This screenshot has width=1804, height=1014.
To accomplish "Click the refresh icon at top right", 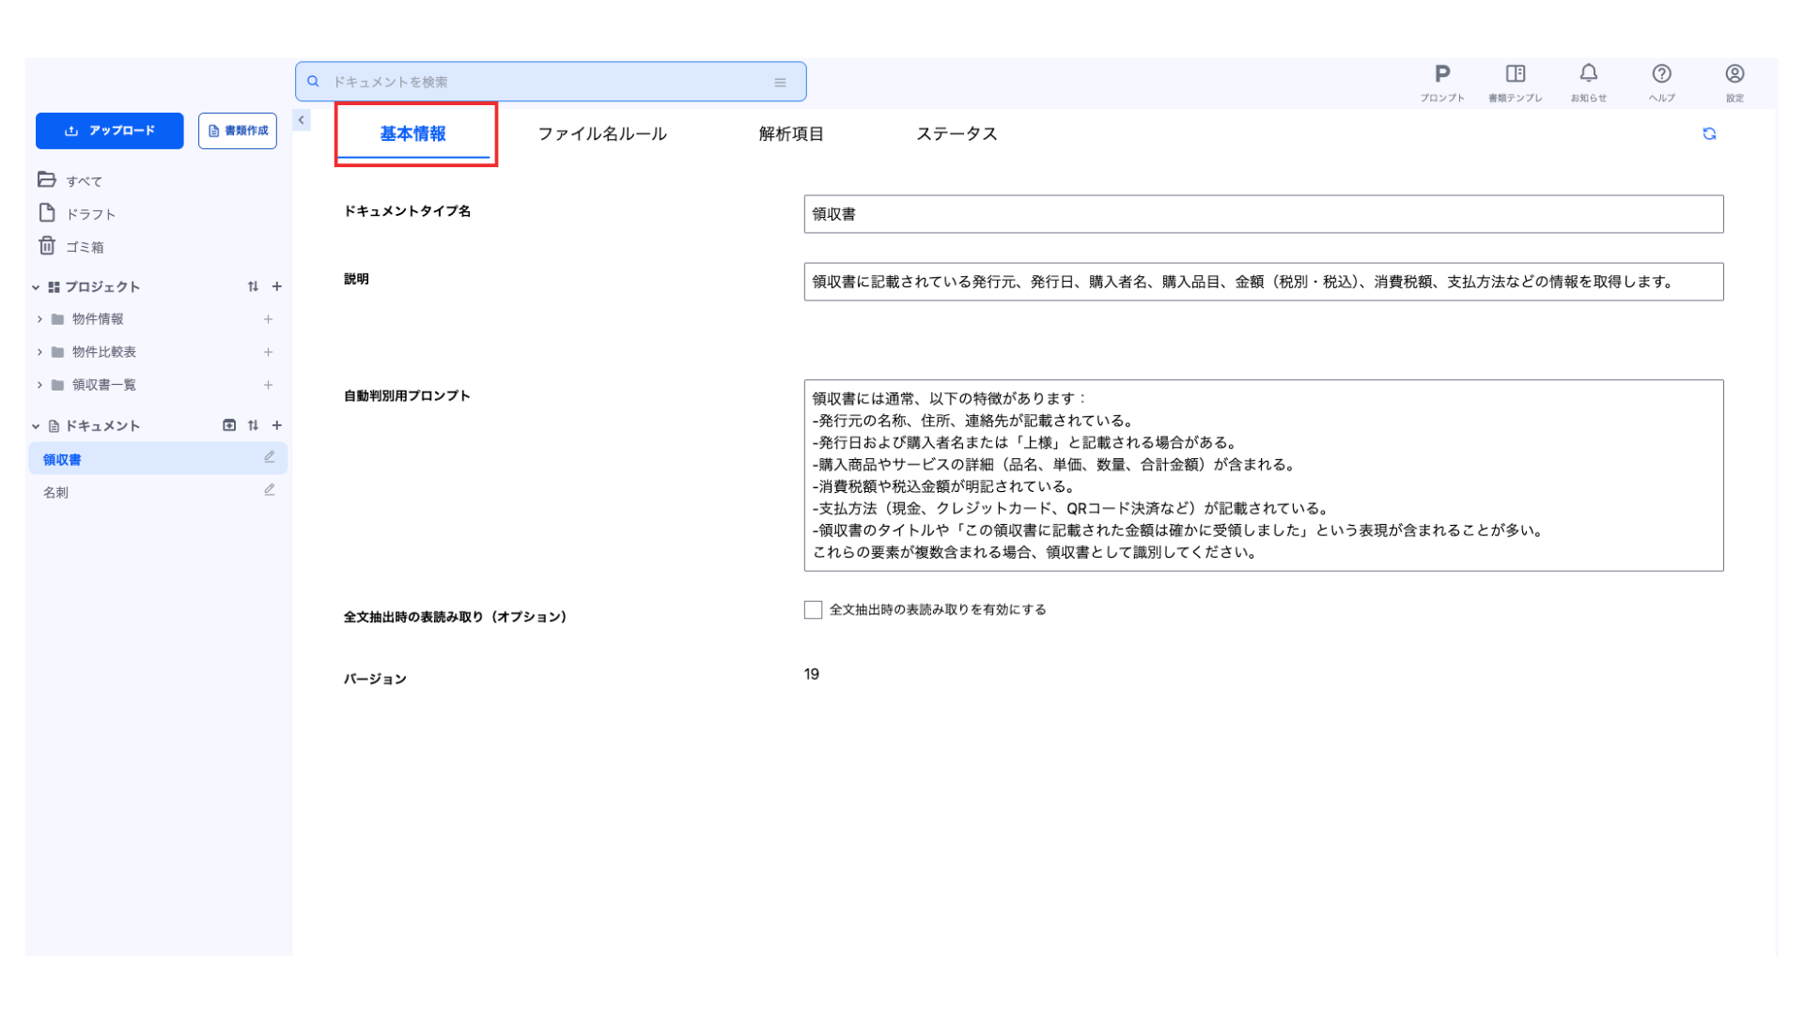I will click(1709, 134).
